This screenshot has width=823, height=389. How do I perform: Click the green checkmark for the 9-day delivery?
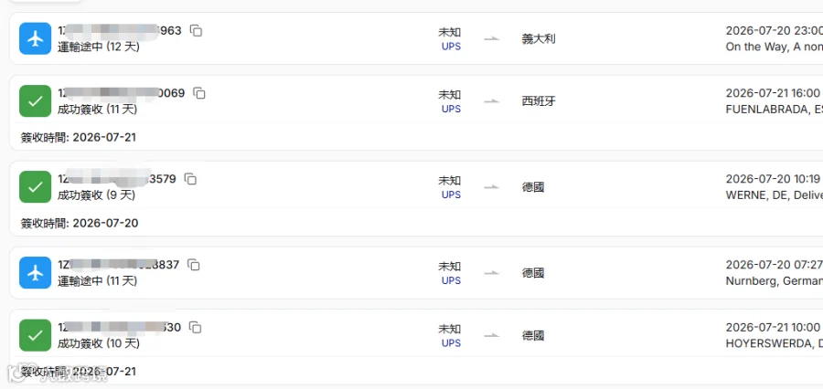(35, 186)
